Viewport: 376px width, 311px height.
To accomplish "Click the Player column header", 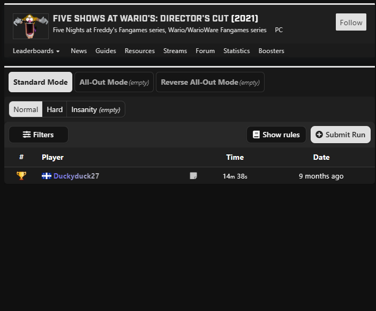I will coord(52,157).
